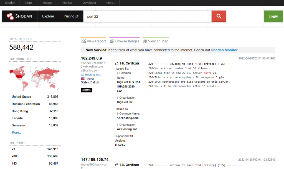Open the More... top navigation menu

pyautogui.click(x=110, y=3)
